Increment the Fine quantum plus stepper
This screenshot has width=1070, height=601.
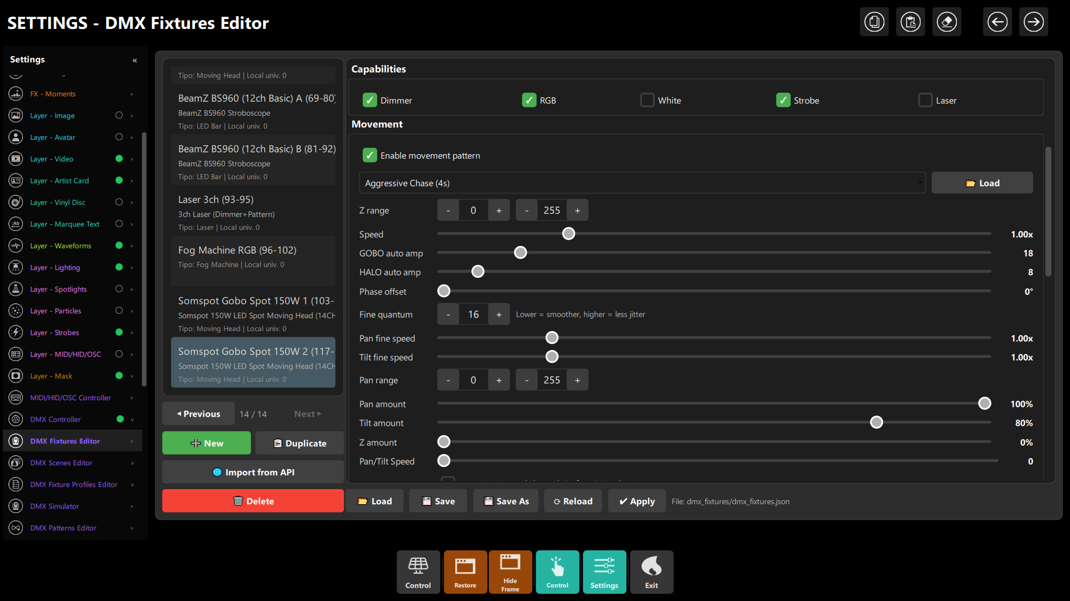(x=499, y=314)
